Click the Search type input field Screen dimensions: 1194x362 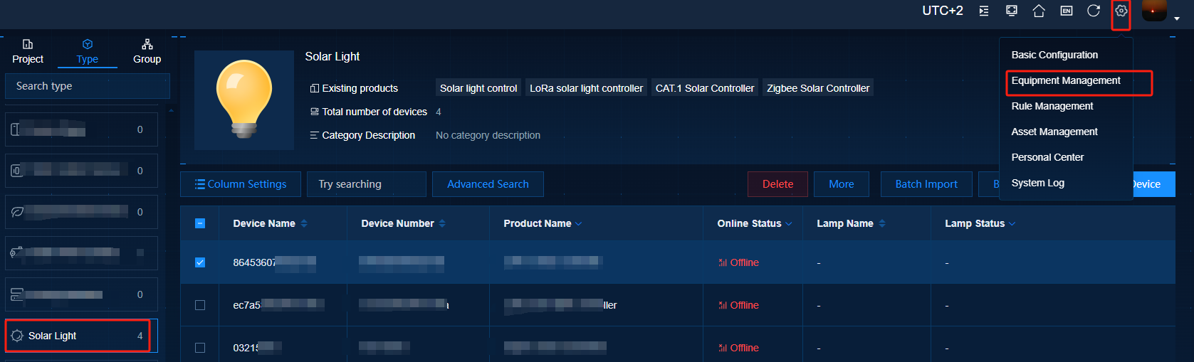click(x=87, y=86)
